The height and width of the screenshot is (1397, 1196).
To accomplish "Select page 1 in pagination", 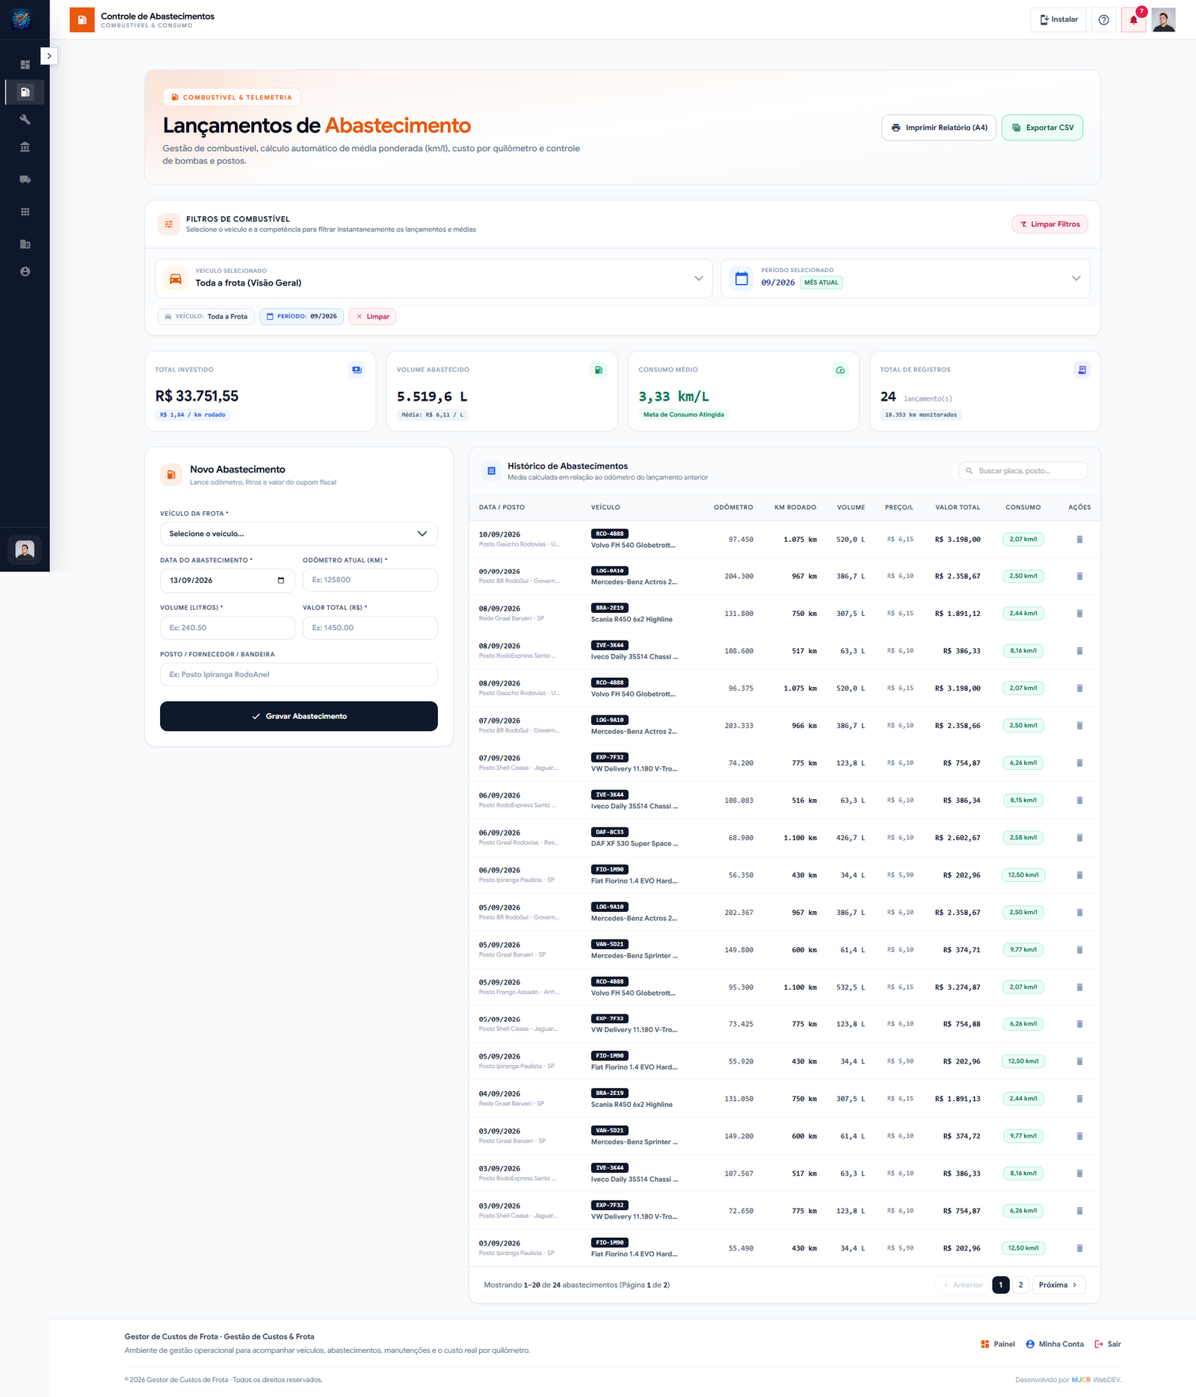I will 1001,1285.
